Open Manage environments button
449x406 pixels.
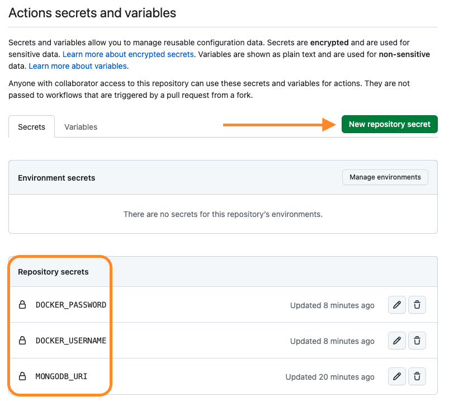pos(385,177)
